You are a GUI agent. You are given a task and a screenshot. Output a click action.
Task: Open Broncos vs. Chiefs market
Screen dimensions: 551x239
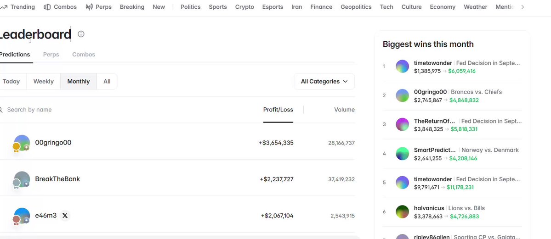tap(476, 92)
